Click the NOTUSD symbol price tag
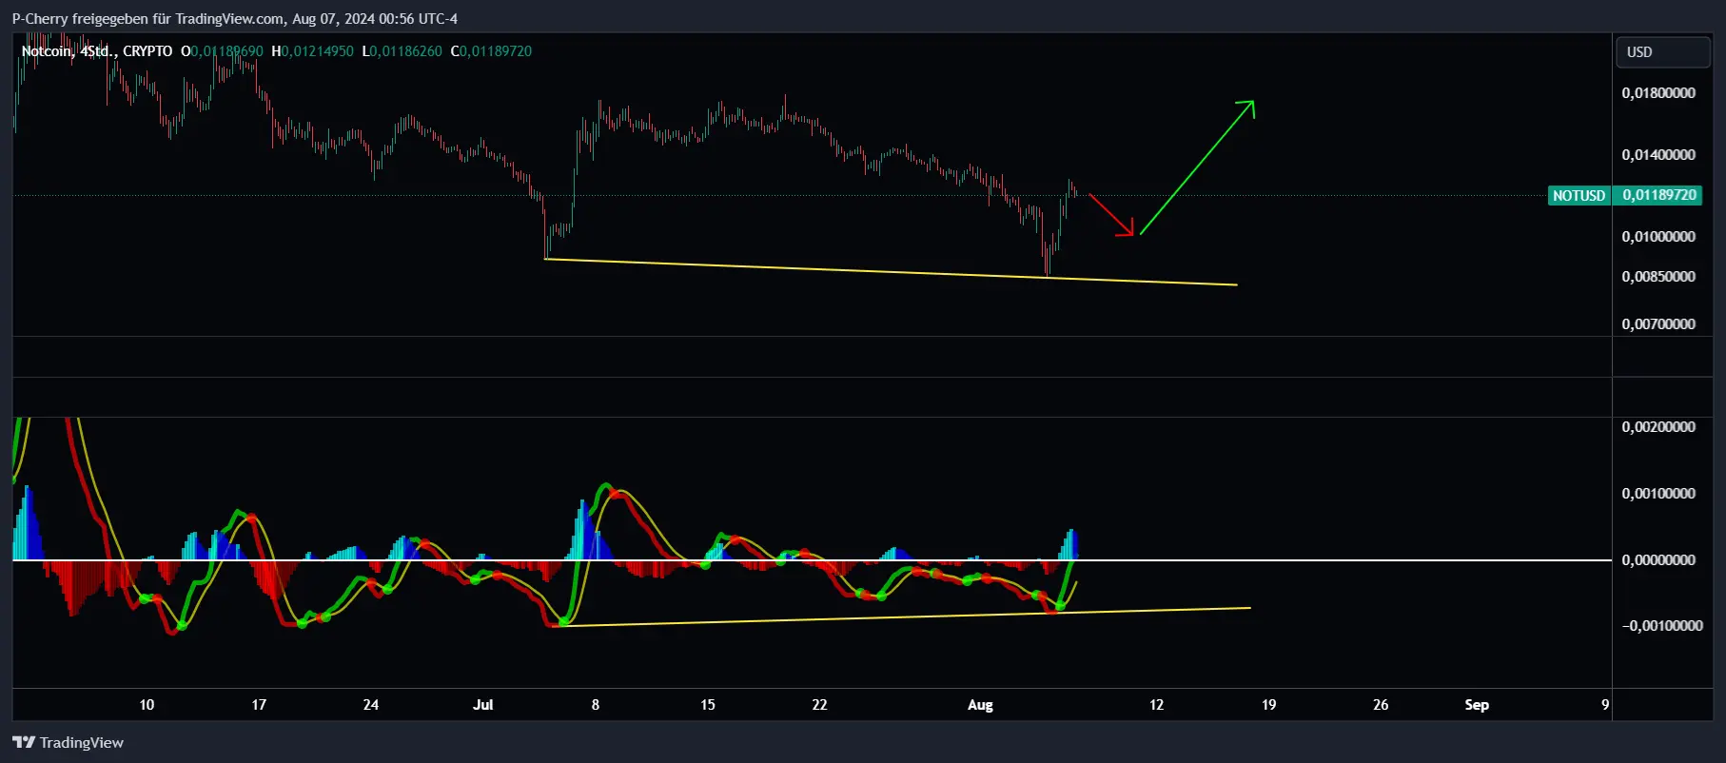This screenshot has width=1726, height=763. (1579, 195)
